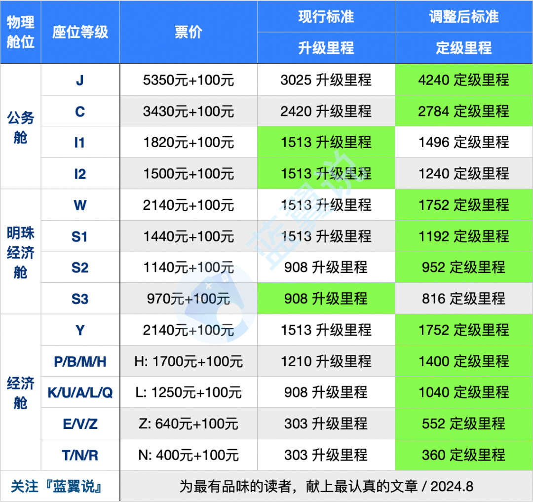Select the 现行标准 header cell
The height and width of the screenshot is (502, 533).
point(326,16)
